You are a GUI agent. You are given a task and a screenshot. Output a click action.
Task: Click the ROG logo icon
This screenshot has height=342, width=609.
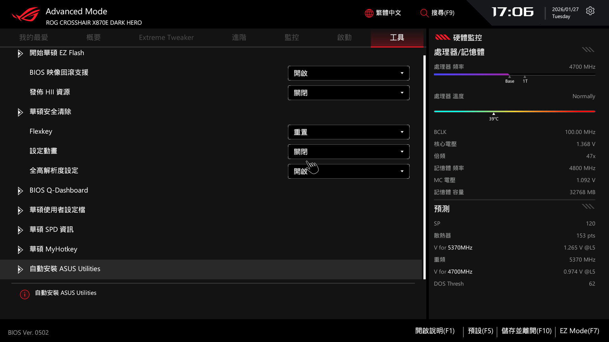(x=26, y=15)
